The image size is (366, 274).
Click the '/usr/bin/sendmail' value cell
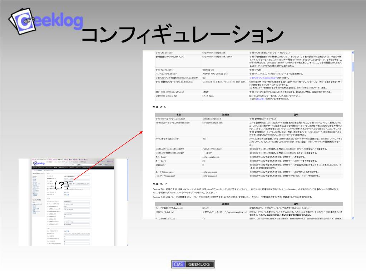[225, 149]
